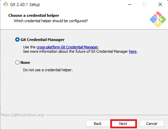Minimize the Git Setup window

click(x=130, y=4)
